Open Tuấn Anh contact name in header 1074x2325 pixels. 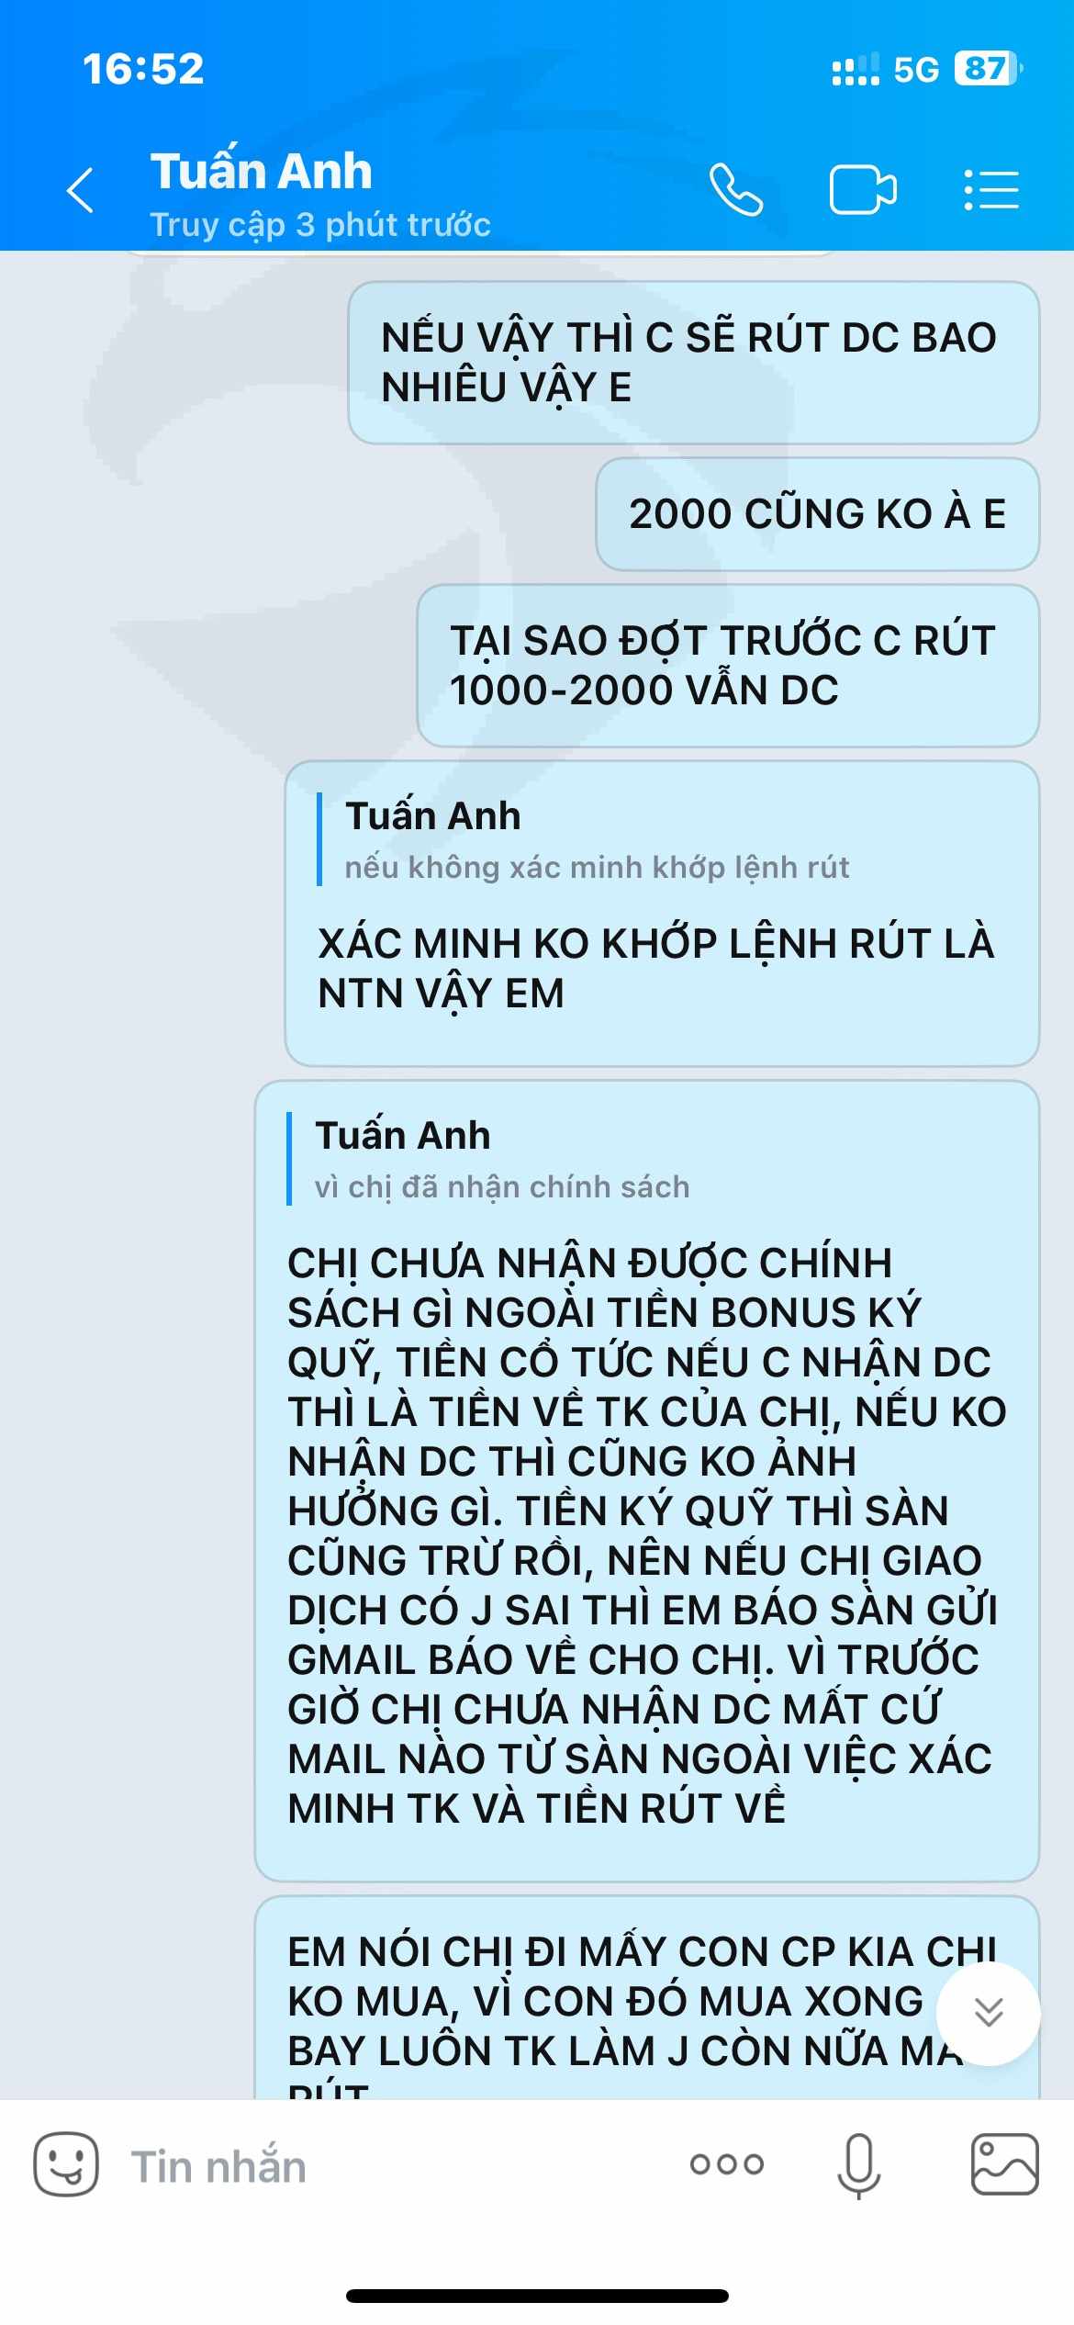coord(262,171)
